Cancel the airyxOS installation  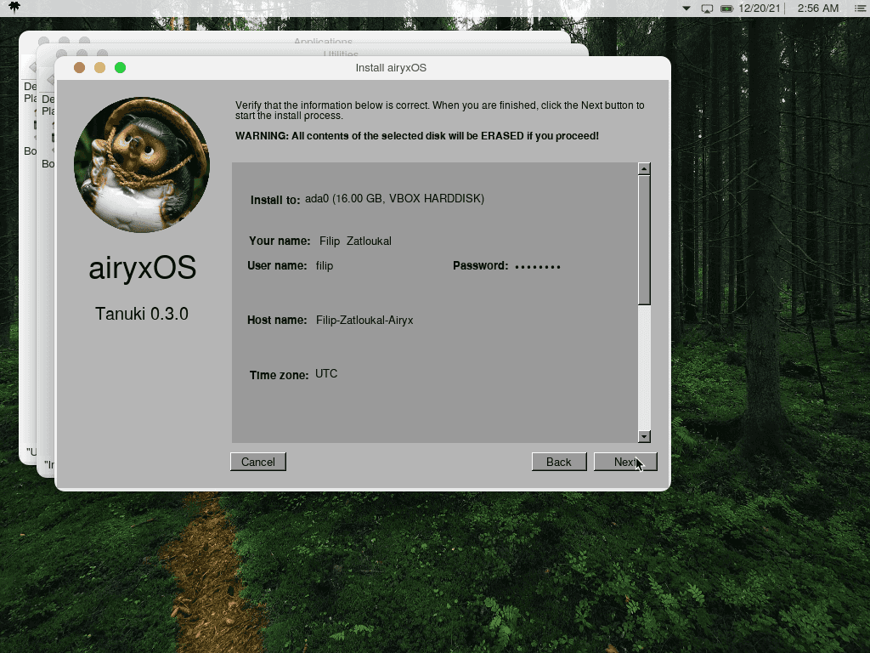coord(257,462)
